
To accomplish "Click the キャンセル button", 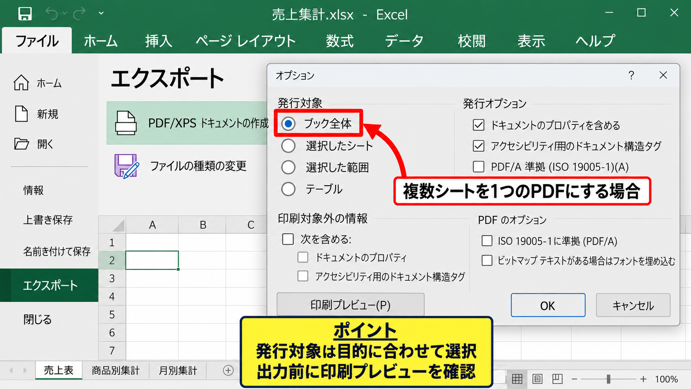I will [x=633, y=305].
